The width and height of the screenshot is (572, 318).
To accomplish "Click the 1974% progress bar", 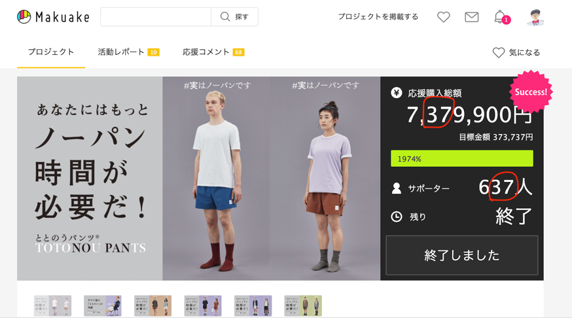I will (462, 158).
